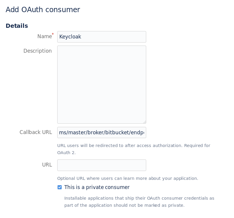
Task: Click inside the Description text area
Action: click(x=101, y=84)
